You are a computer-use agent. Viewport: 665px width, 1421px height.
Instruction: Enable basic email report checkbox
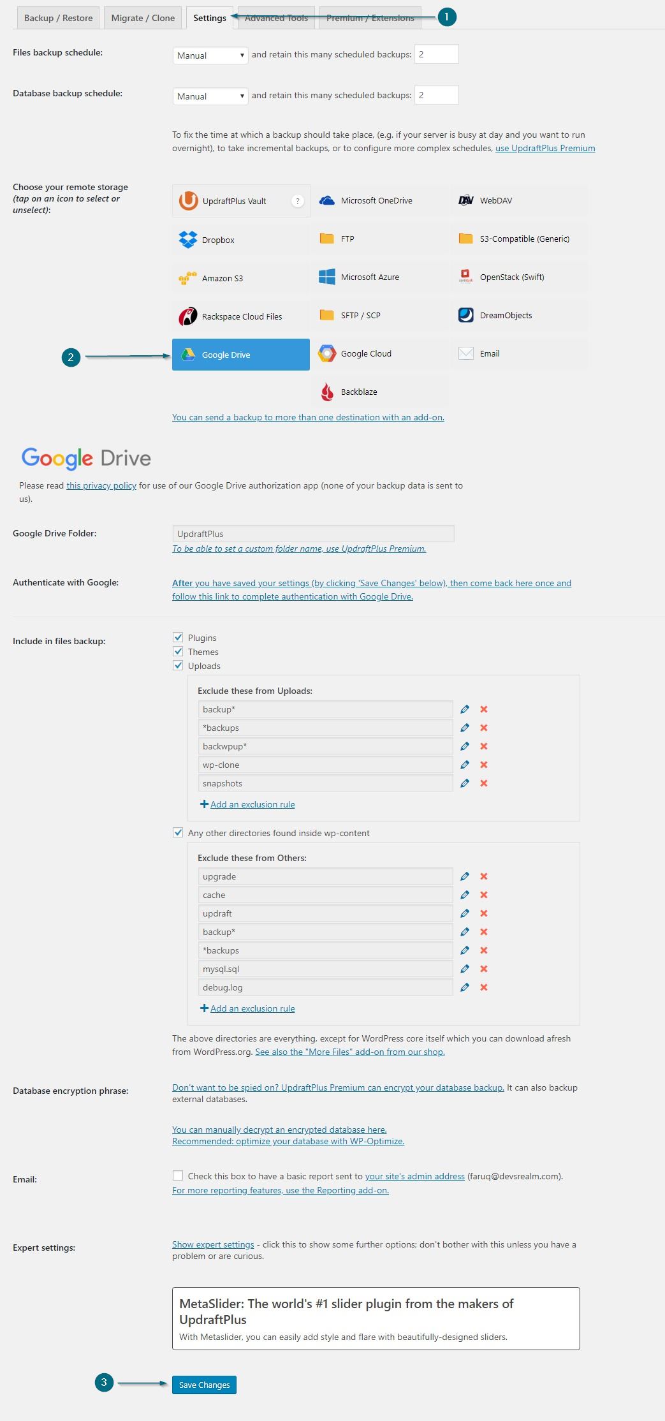(178, 1175)
